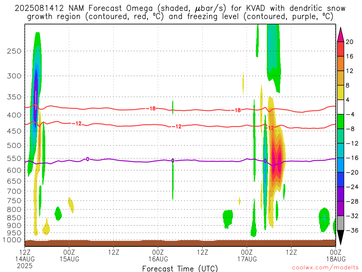Click the 12Z 14AUG 2025 time label

(25, 259)
